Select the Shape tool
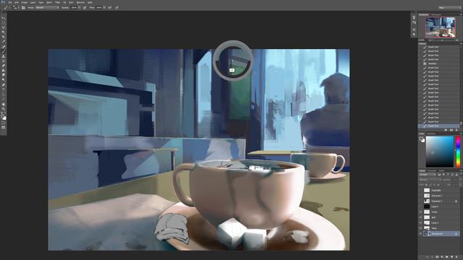The image size is (463, 260). coord(4,99)
